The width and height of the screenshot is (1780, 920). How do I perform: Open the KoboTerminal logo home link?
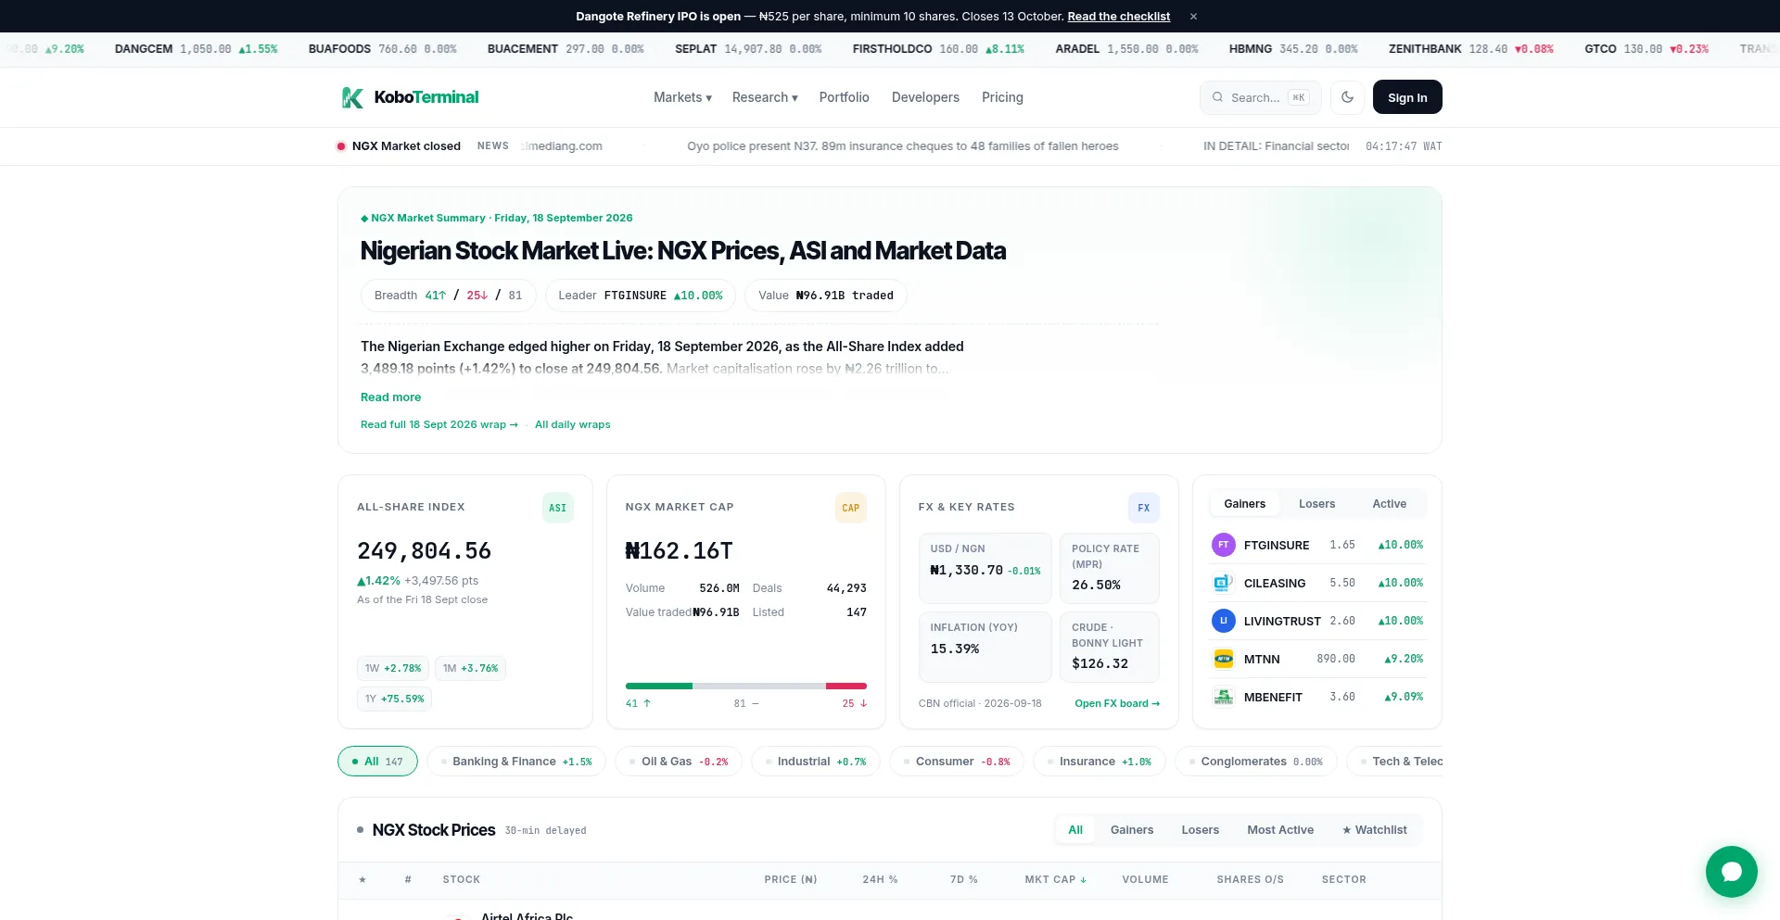coord(410,97)
